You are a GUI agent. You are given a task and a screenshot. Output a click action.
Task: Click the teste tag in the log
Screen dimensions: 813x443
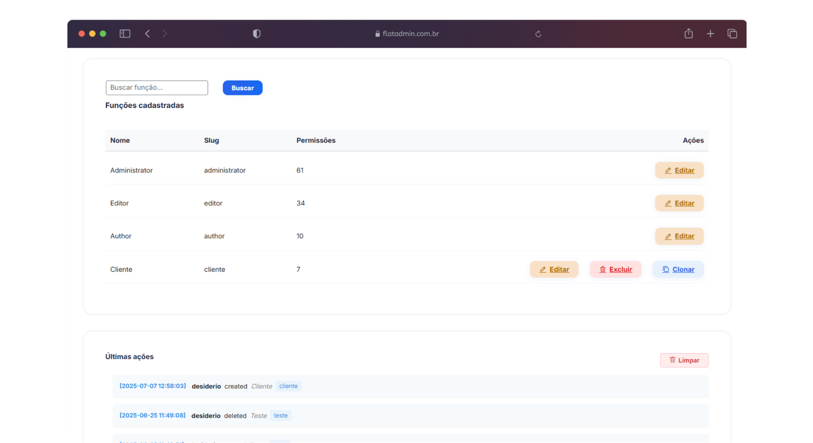280,416
